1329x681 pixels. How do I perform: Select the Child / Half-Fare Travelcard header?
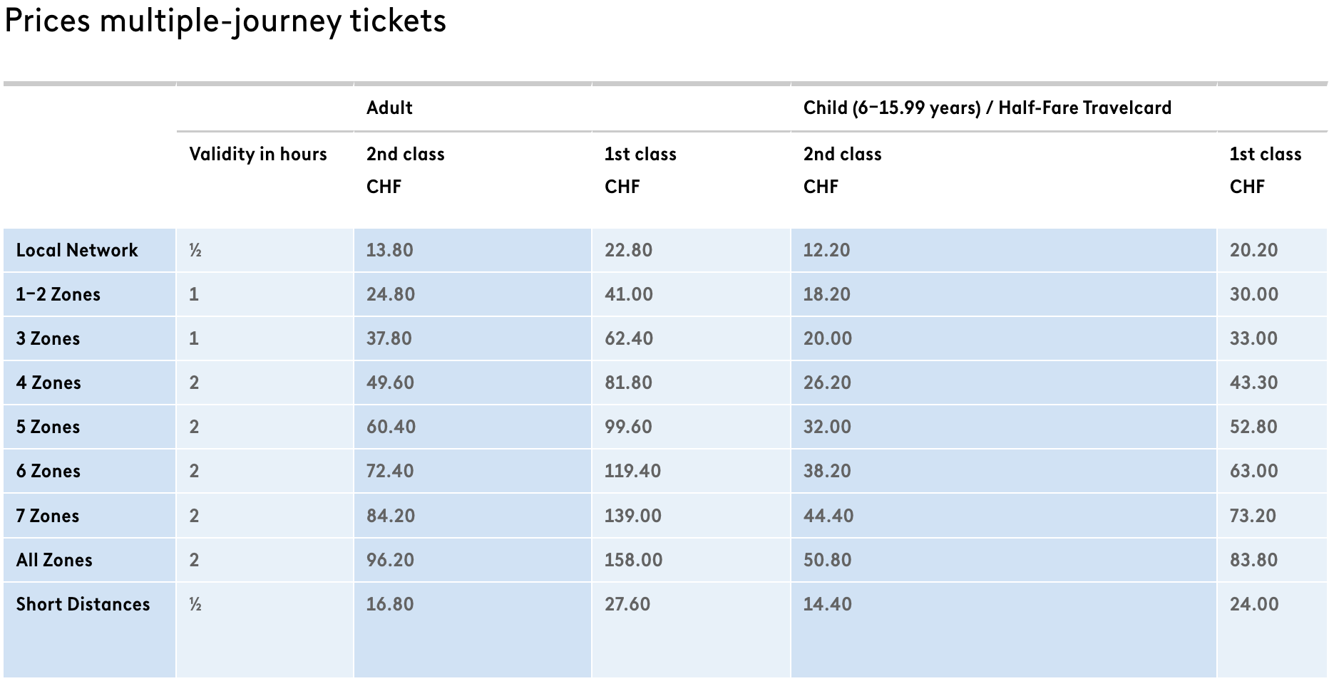coord(987,108)
